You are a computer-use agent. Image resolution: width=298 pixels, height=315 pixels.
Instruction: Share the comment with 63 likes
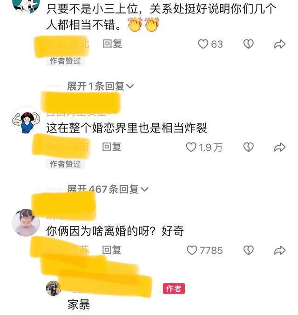(x=280, y=44)
